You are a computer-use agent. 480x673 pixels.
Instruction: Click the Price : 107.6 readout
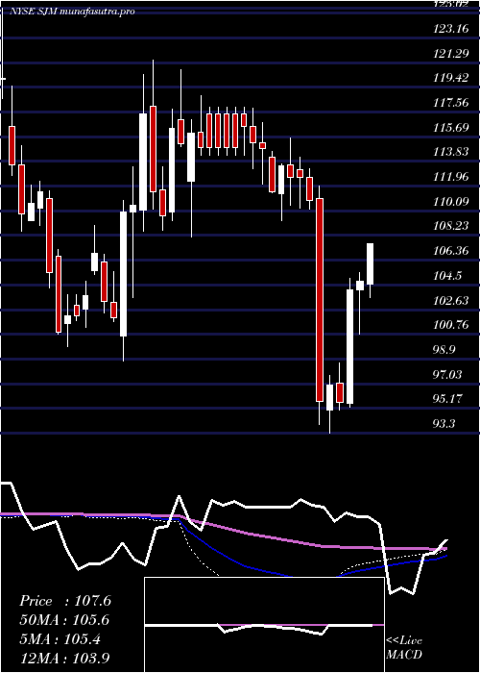tap(65, 601)
